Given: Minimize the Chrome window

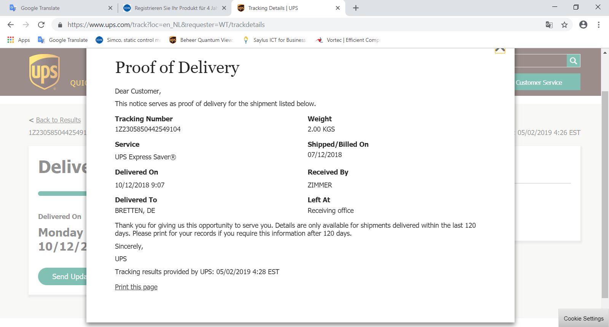Looking at the screenshot, I should pyautogui.click(x=555, y=7).
